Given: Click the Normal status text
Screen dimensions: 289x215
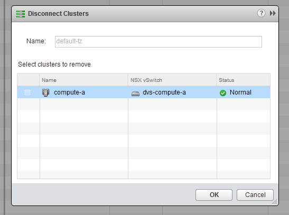Looking at the screenshot, I should click(240, 92).
